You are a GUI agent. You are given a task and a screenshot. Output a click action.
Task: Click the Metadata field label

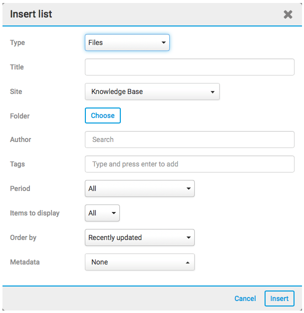[x=24, y=262]
